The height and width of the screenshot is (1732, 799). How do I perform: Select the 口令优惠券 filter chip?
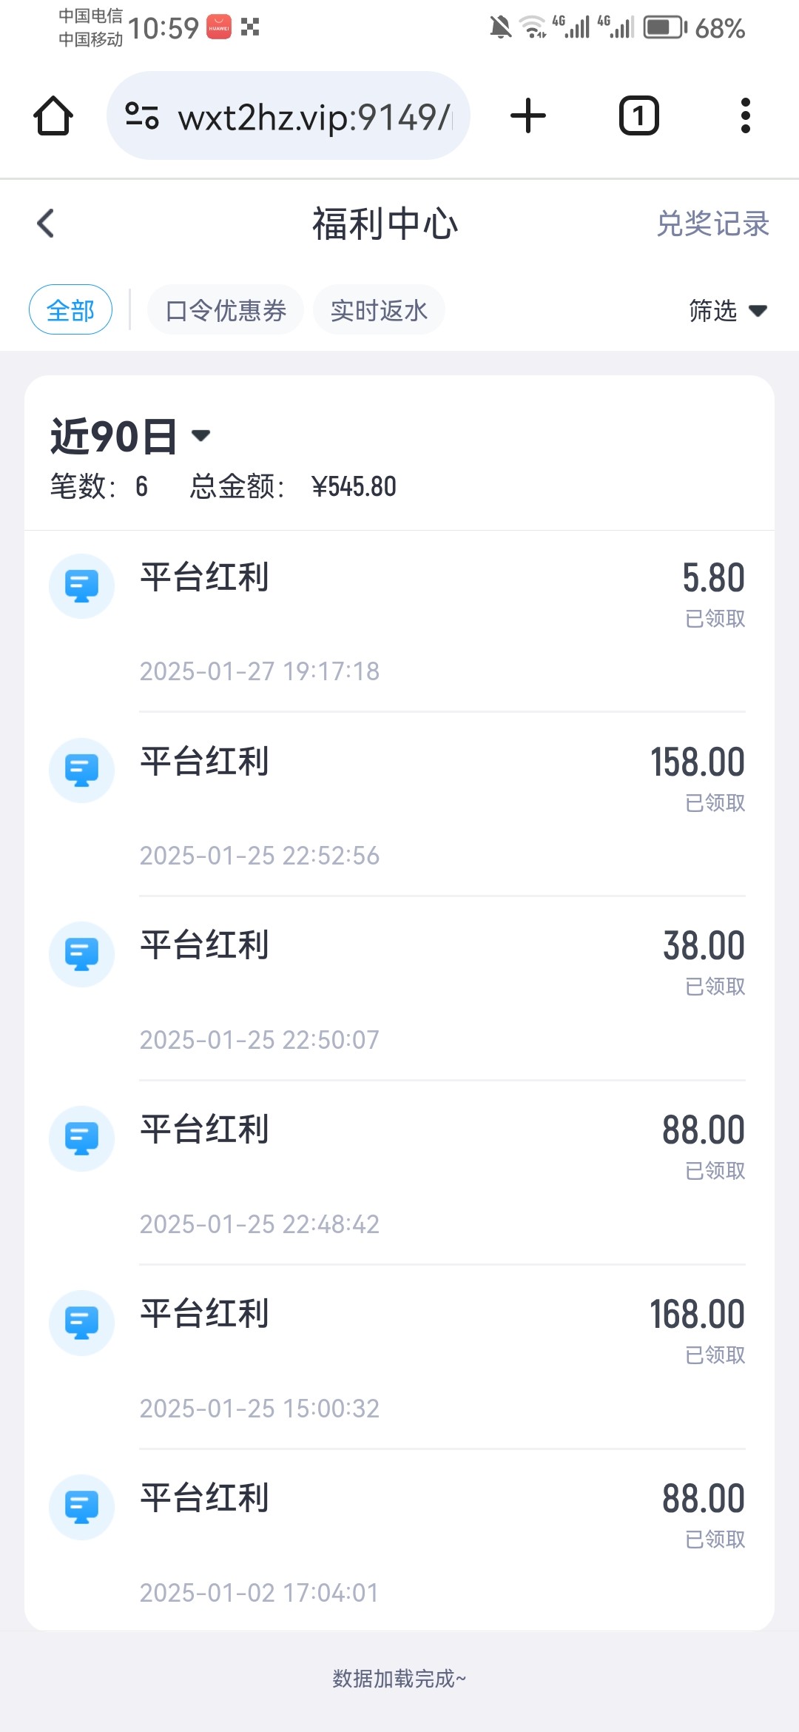[x=226, y=309]
